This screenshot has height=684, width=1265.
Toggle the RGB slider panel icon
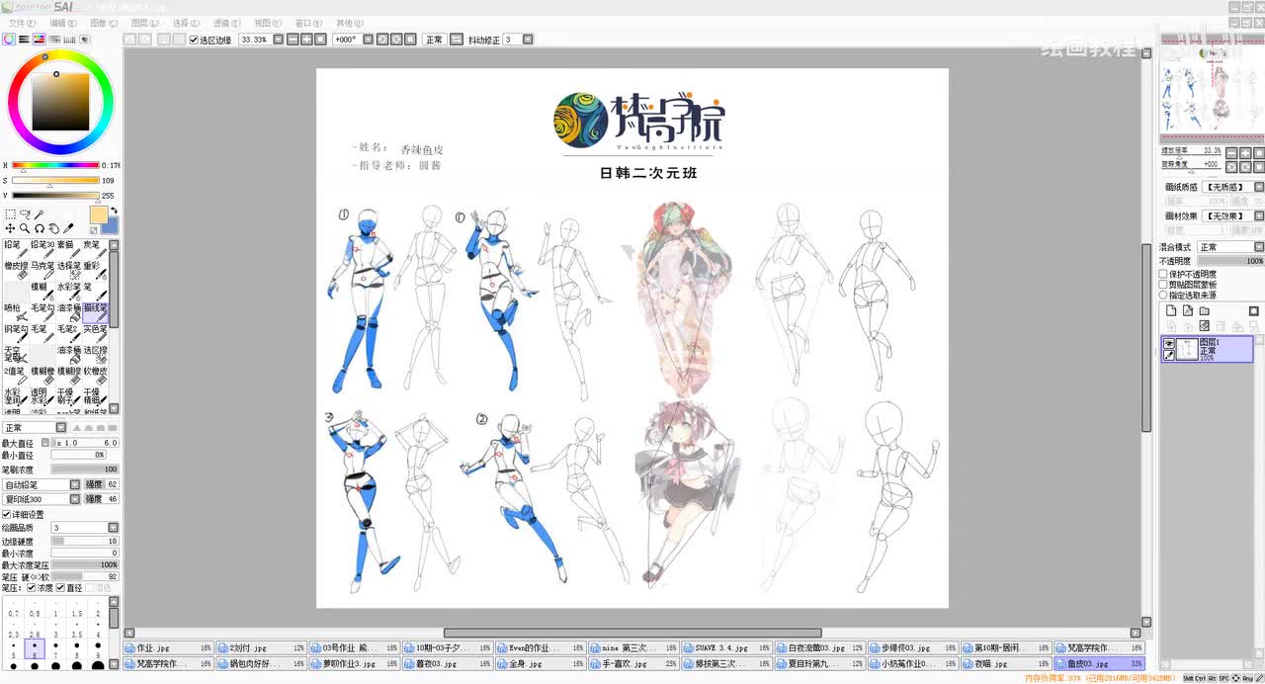coord(24,40)
